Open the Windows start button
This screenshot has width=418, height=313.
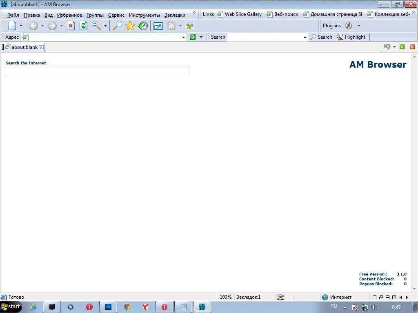(x=11, y=307)
